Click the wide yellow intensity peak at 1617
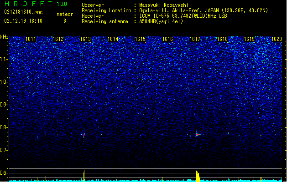The height and width of the screenshot is (182, 287). 198,176
